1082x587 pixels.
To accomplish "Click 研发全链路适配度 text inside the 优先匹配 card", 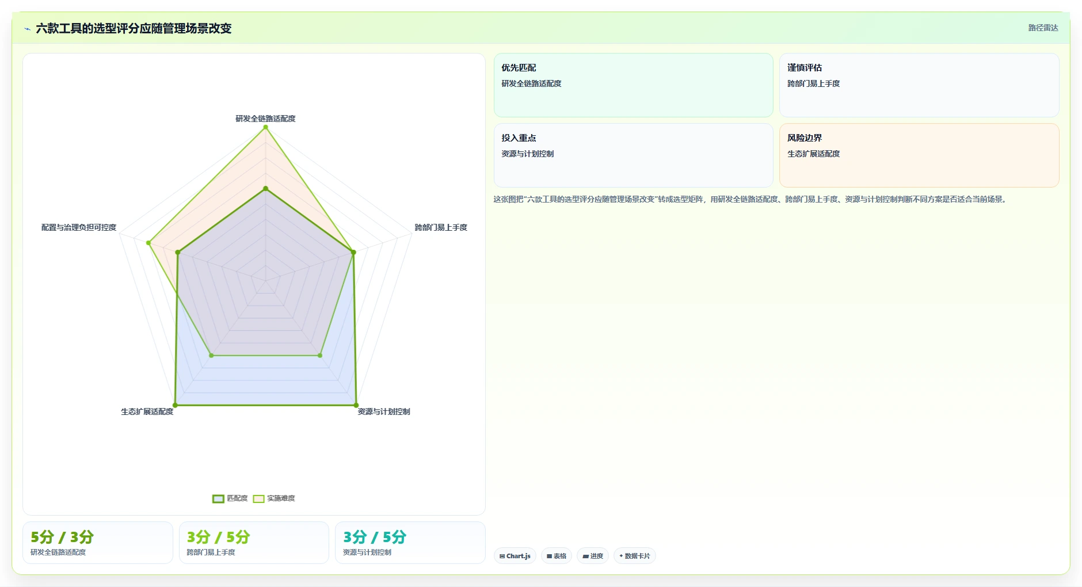I will click(531, 83).
